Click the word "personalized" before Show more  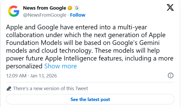pyautogui.click(x=24, y=66)
